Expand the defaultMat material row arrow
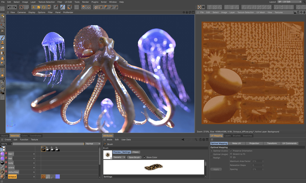Viewport: 306px width, 183px height. (x=34, y=172)
